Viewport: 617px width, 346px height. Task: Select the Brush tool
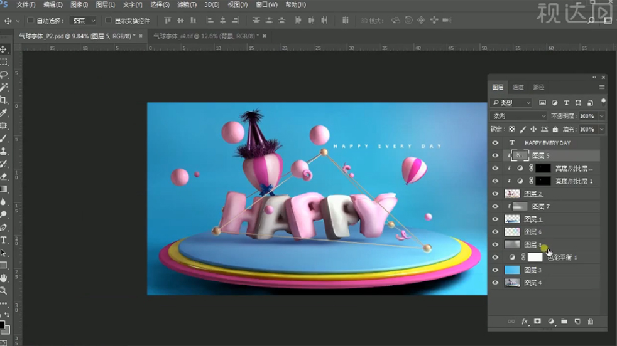click(x=4, y=139)
